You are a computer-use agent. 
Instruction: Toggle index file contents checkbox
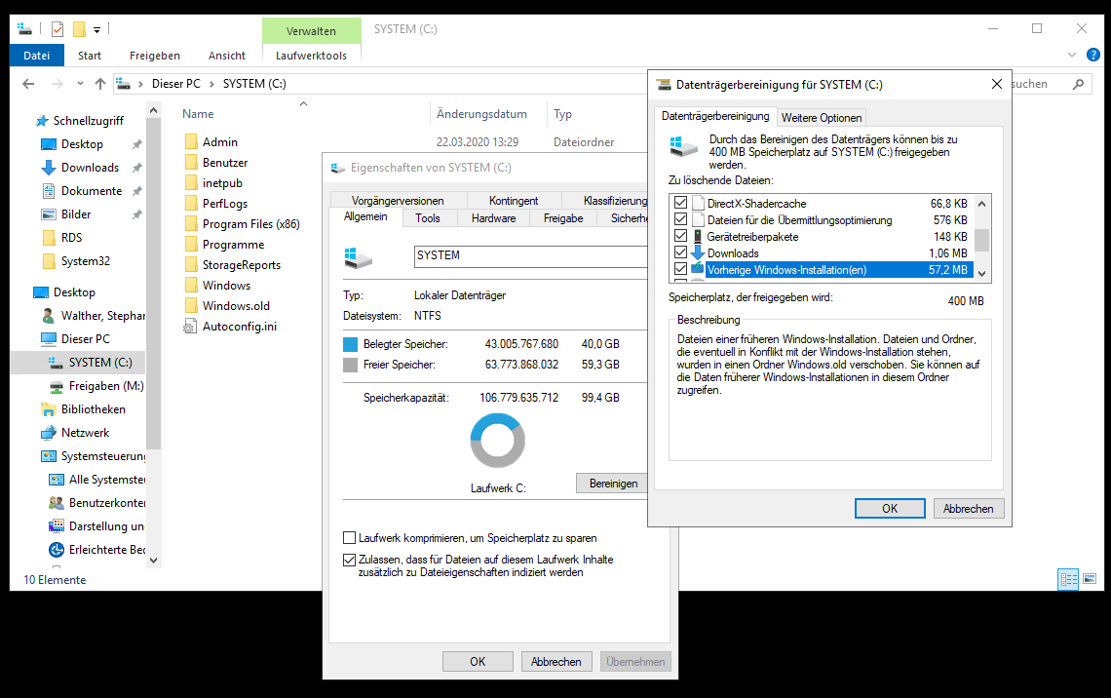click(349, 560)
